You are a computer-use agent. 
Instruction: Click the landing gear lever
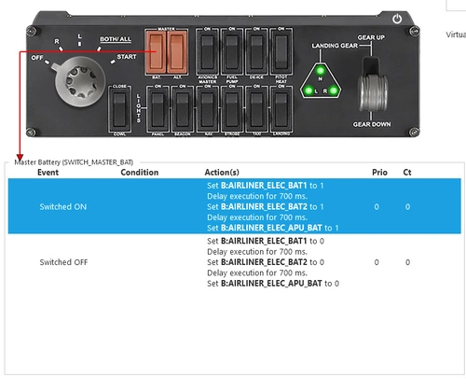373,85
